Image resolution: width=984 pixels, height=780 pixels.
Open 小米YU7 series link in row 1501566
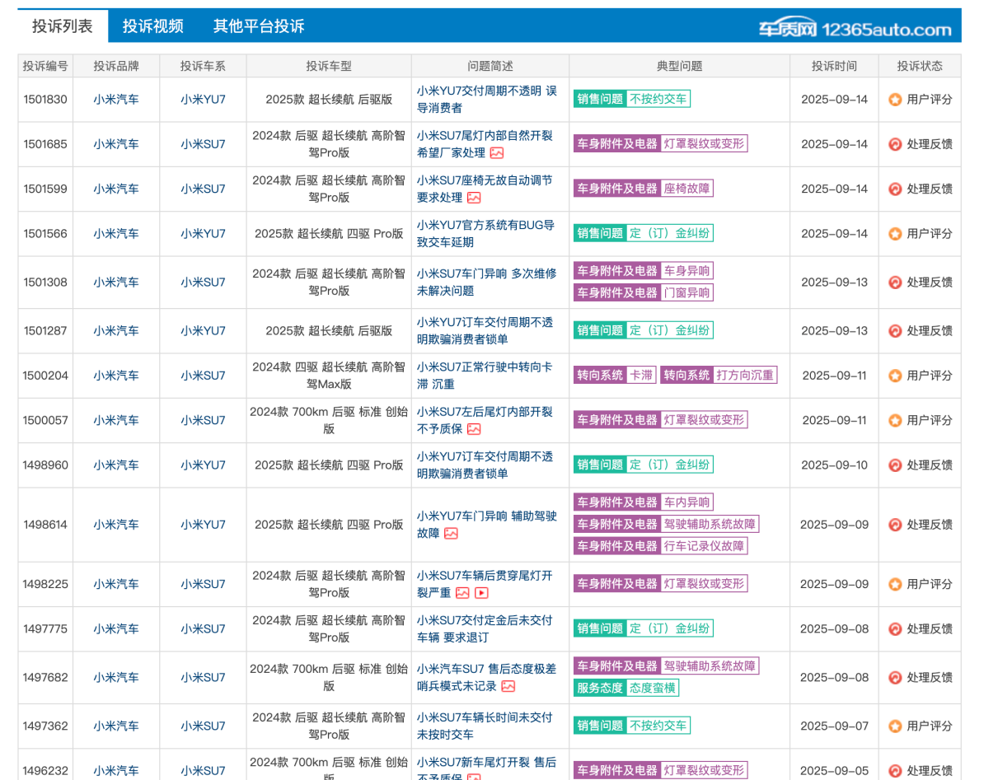(x=203, y=234)
